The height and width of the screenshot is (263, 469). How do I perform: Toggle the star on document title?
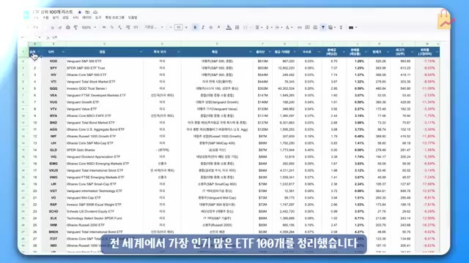pos(80,12)
